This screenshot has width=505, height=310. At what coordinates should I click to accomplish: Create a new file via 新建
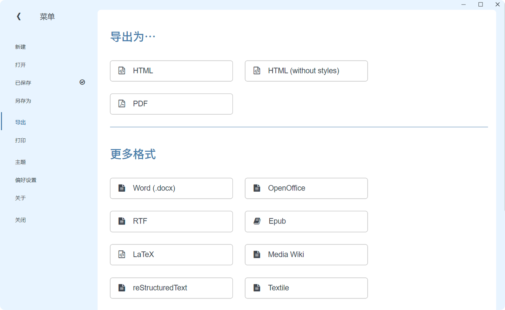pos(20,47)
